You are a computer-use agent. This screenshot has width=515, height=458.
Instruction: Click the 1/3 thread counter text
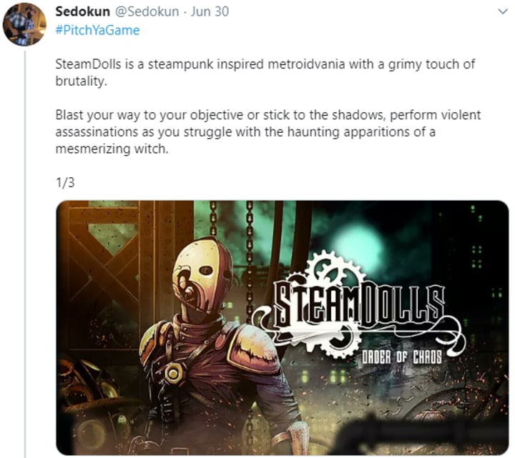(65, 182)
